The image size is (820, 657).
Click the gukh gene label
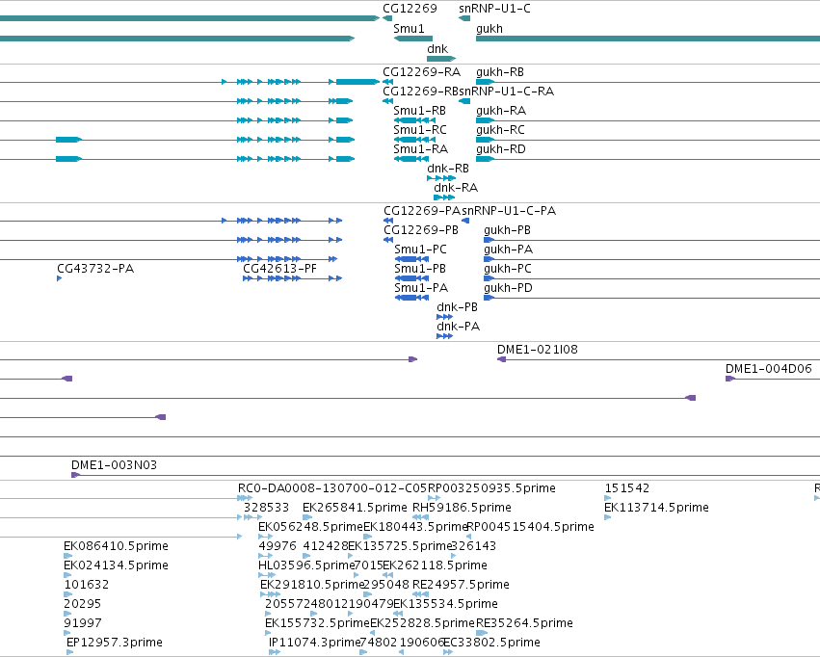point(489,29)
